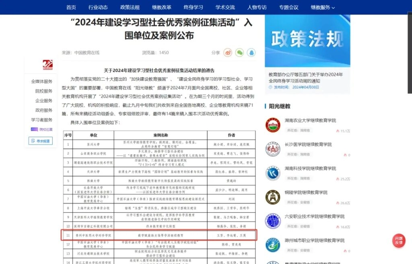Expand the 继教服务 dropdown menu
The height and width of the screenshot is (264, 412).
click(x=323, y=7)
